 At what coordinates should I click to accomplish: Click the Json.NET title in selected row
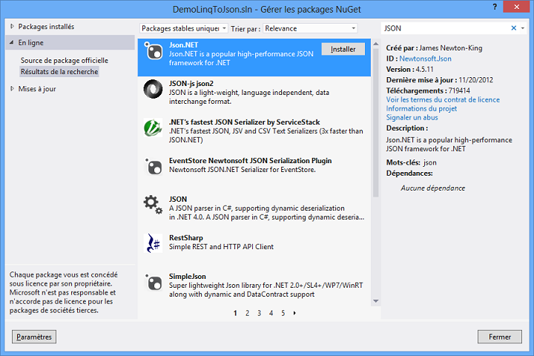[184, 45]
